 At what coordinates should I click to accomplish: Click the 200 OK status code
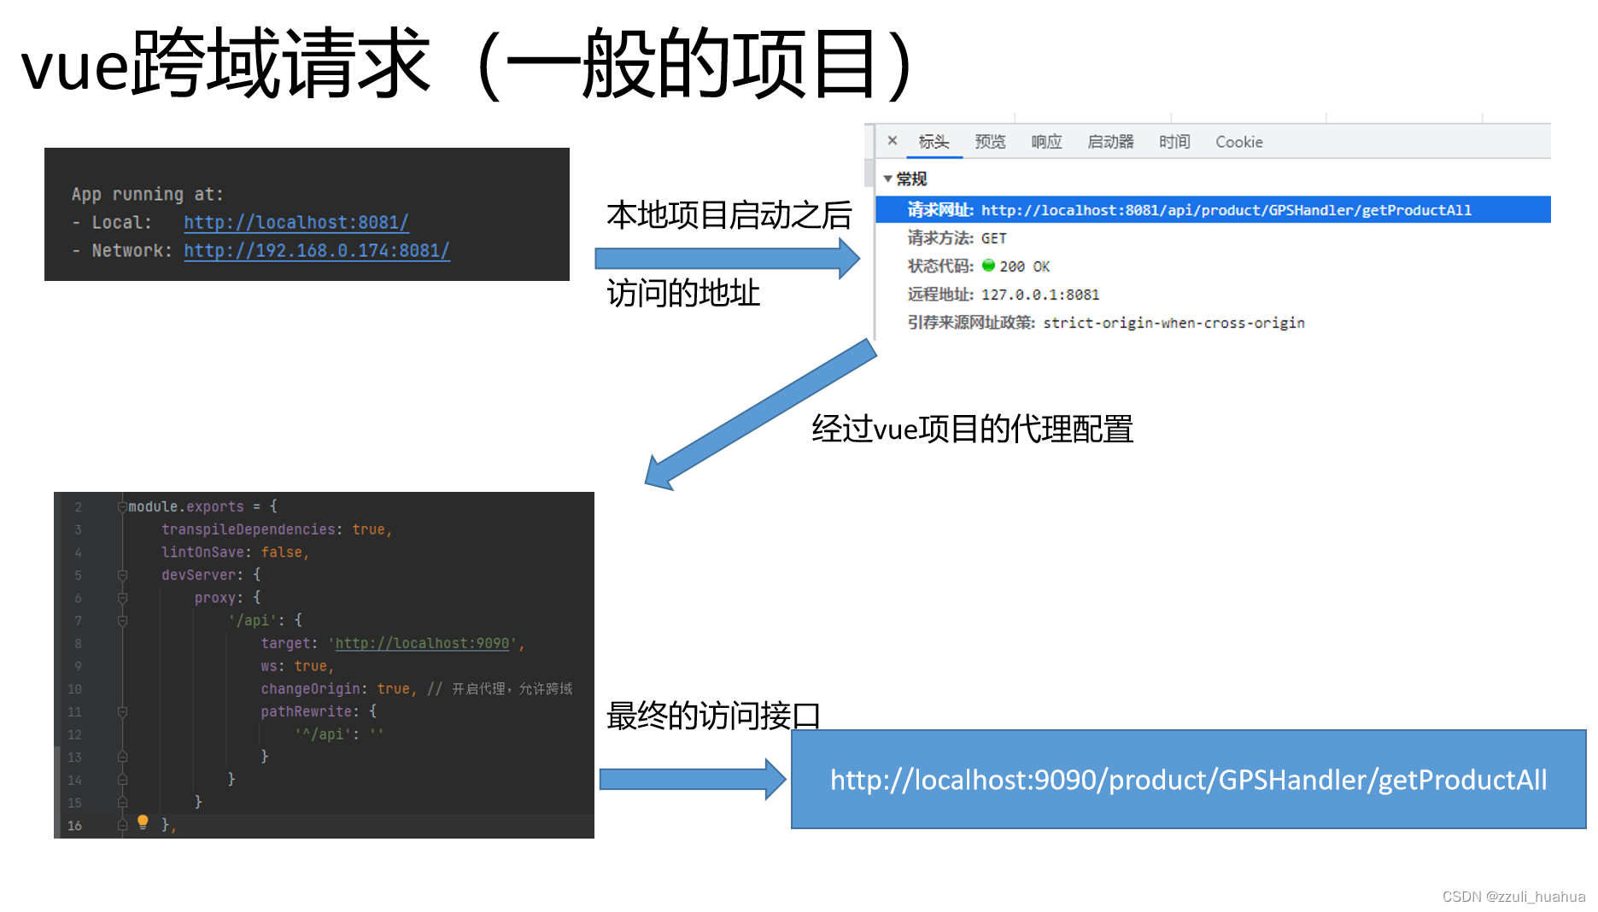pos(1025,266)
